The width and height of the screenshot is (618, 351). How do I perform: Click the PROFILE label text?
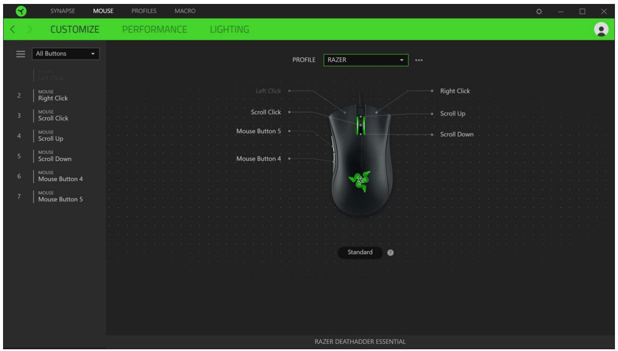coord(304,61)
